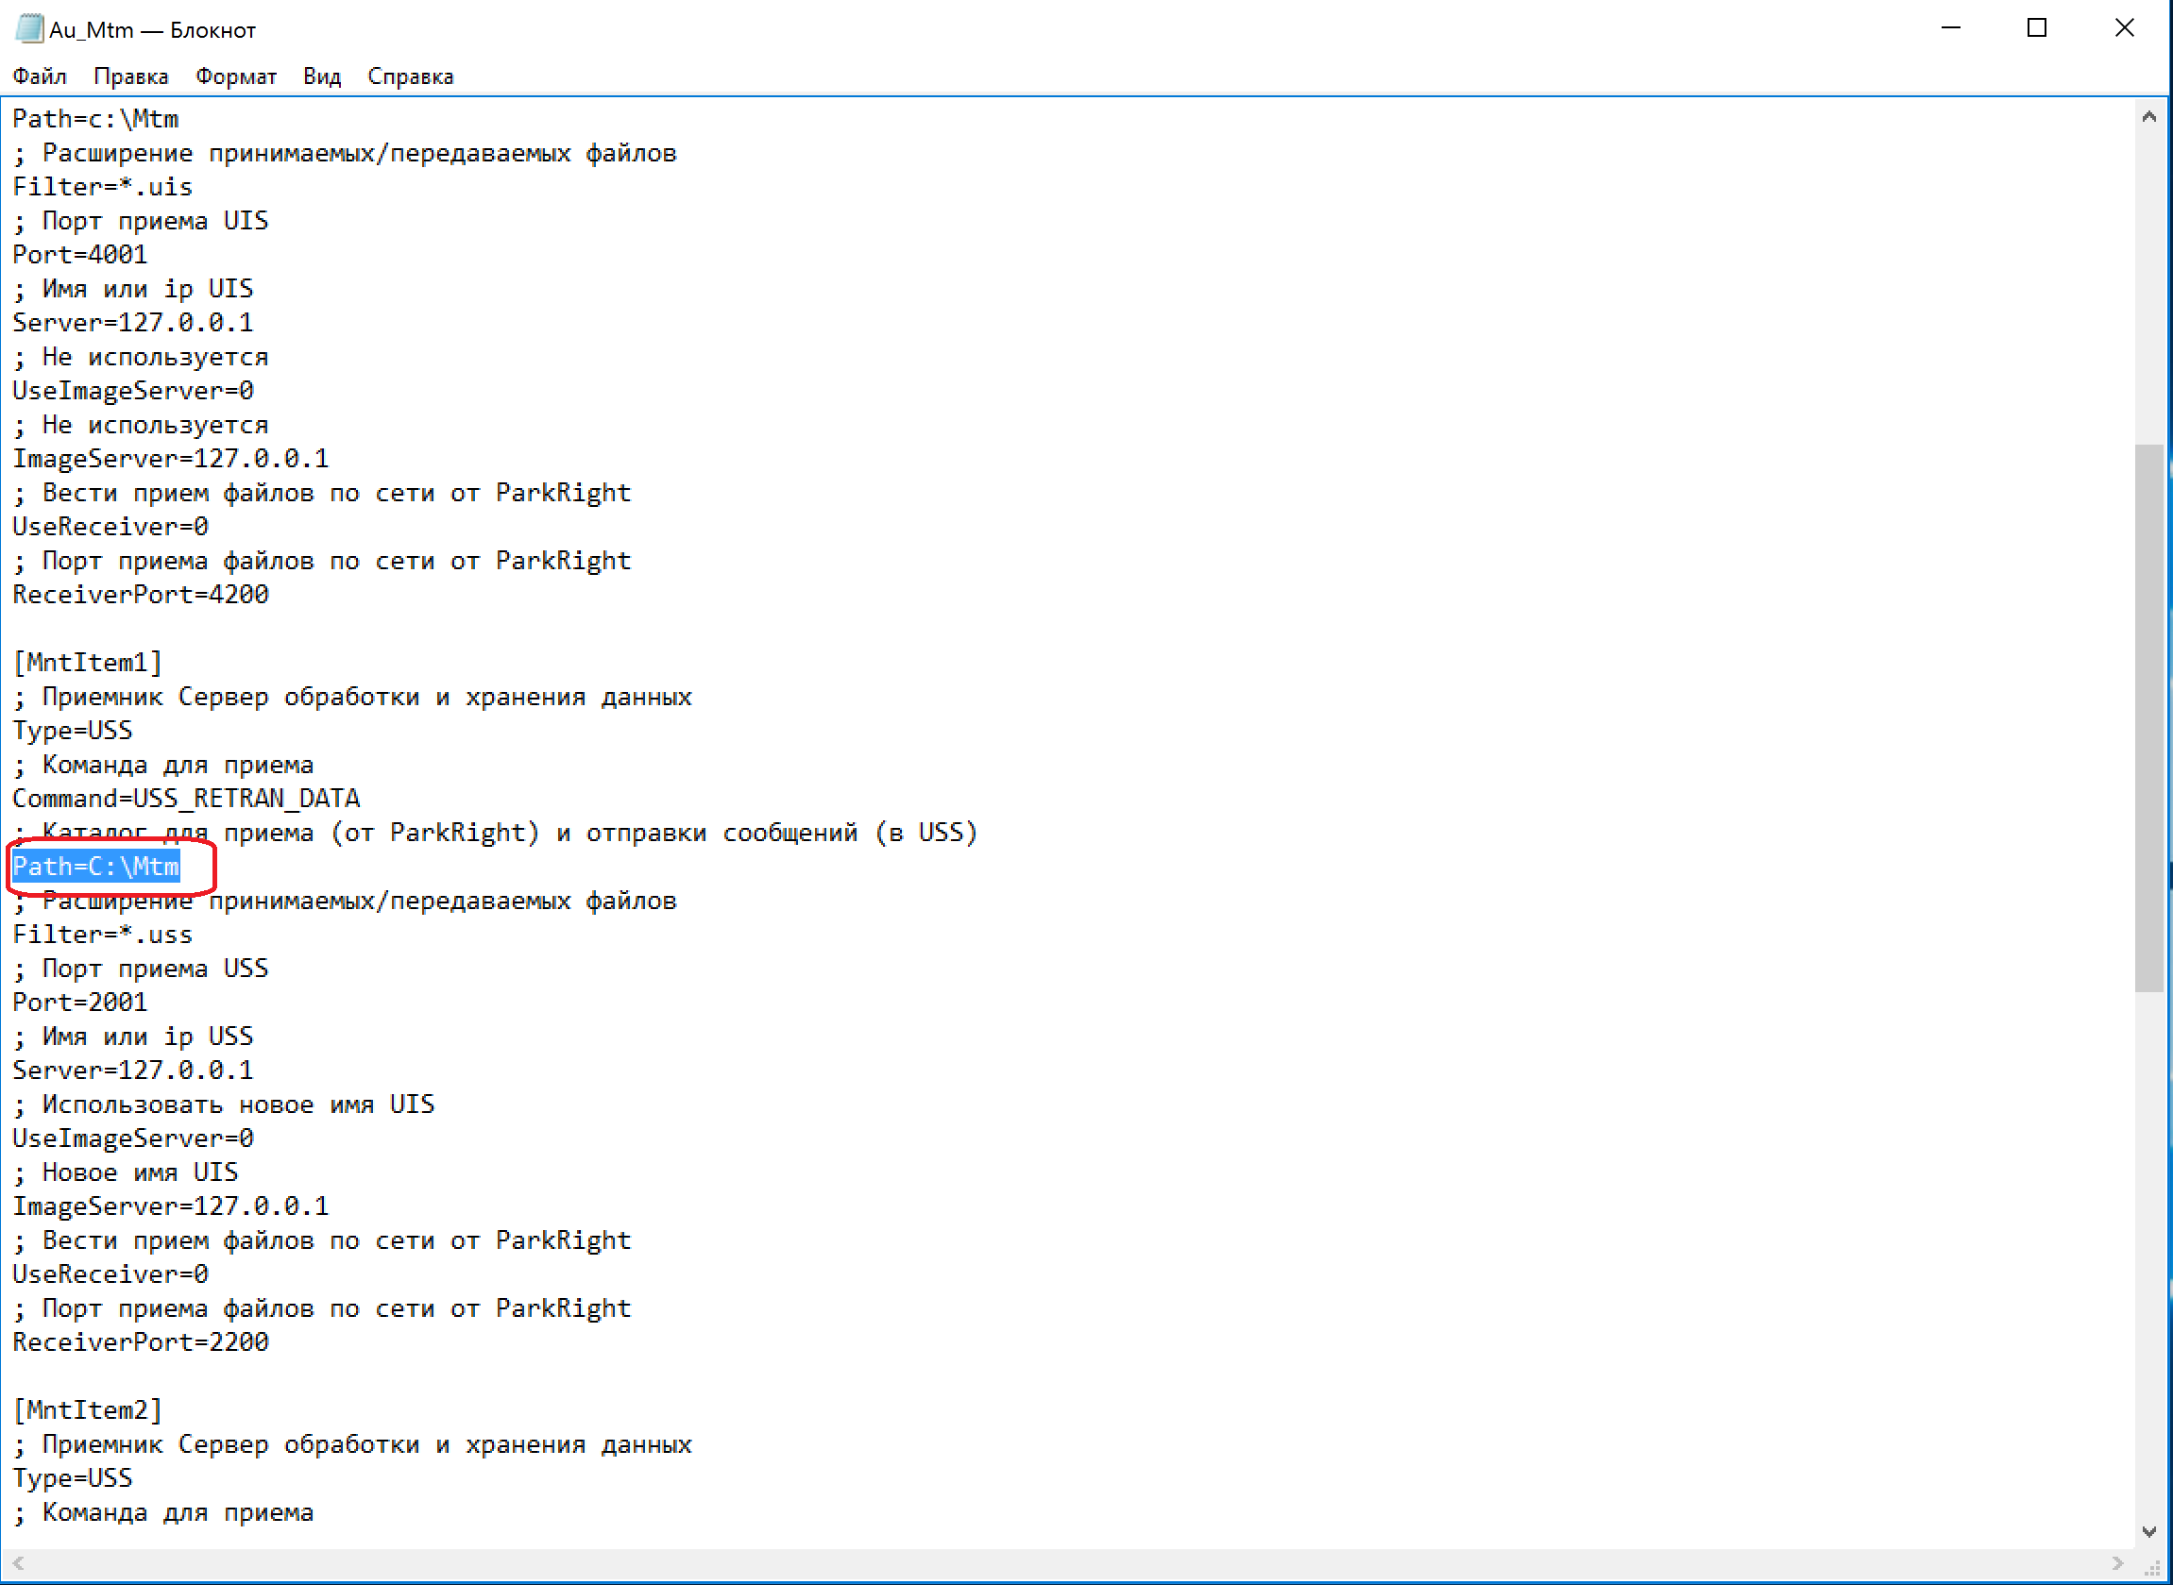Open the Вид menu
2173x1585 pixels.
click(321, 76)
